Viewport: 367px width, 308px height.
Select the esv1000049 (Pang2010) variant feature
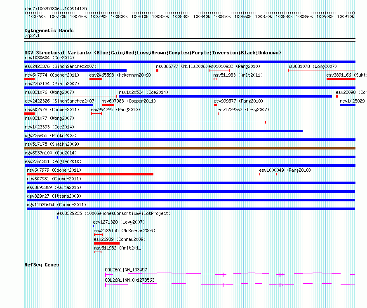pos(268,174)
